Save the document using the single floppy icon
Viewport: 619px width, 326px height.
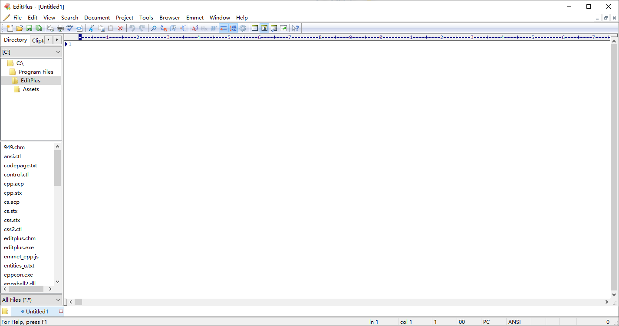pyautogui.click(x=29, y=28)
